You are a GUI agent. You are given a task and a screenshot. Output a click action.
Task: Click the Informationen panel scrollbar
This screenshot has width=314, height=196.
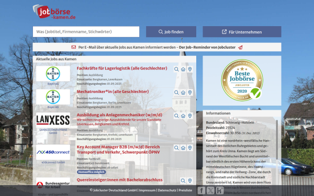(277, 140)
